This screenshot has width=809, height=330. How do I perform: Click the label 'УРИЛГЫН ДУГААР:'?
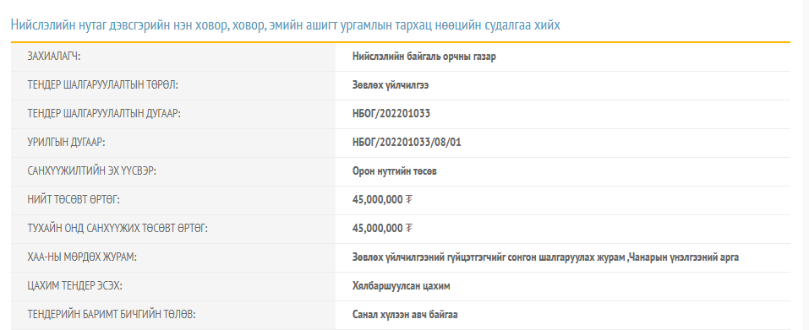66,143
